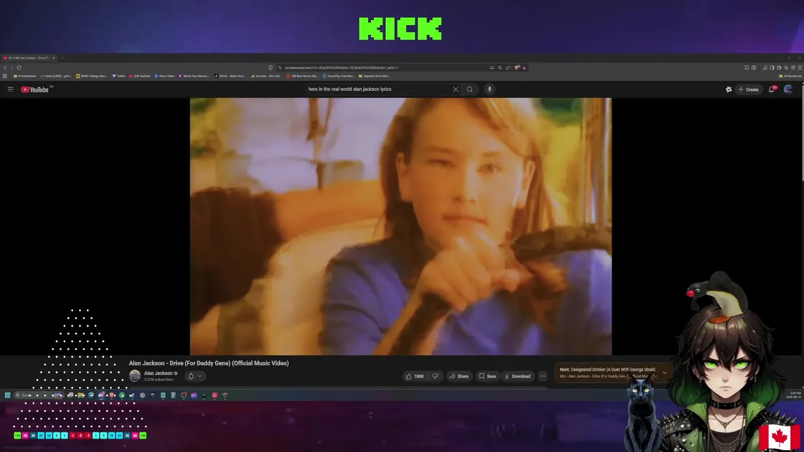Start voice search with the microphone icon
This screenshot has height=452, width=804.
click(489, 89)
